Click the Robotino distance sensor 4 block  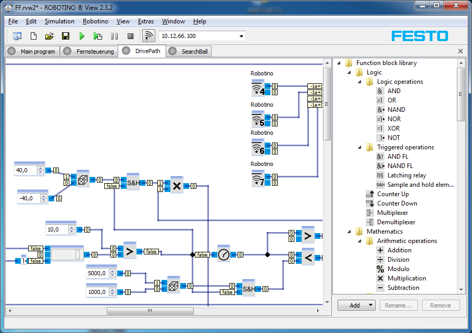click(258, 88)
